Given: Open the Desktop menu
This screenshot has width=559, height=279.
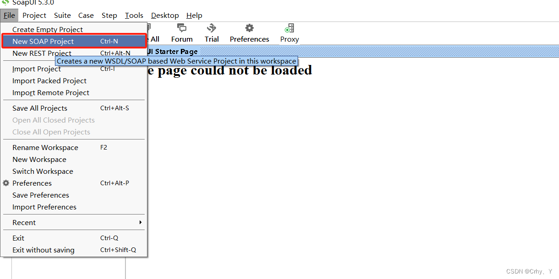Looking at the screenshot, I should pyautogui.click(x=165, y=16).
